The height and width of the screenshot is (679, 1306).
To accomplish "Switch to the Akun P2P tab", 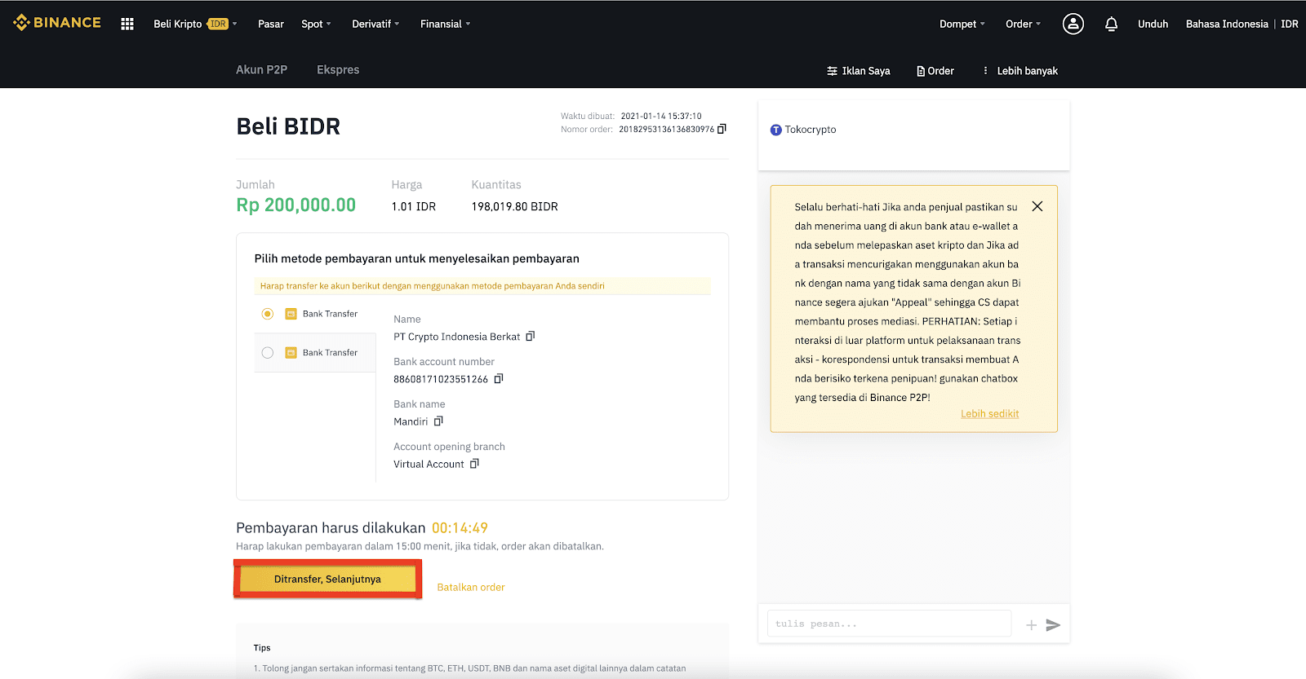I will [x=261, y=69].
